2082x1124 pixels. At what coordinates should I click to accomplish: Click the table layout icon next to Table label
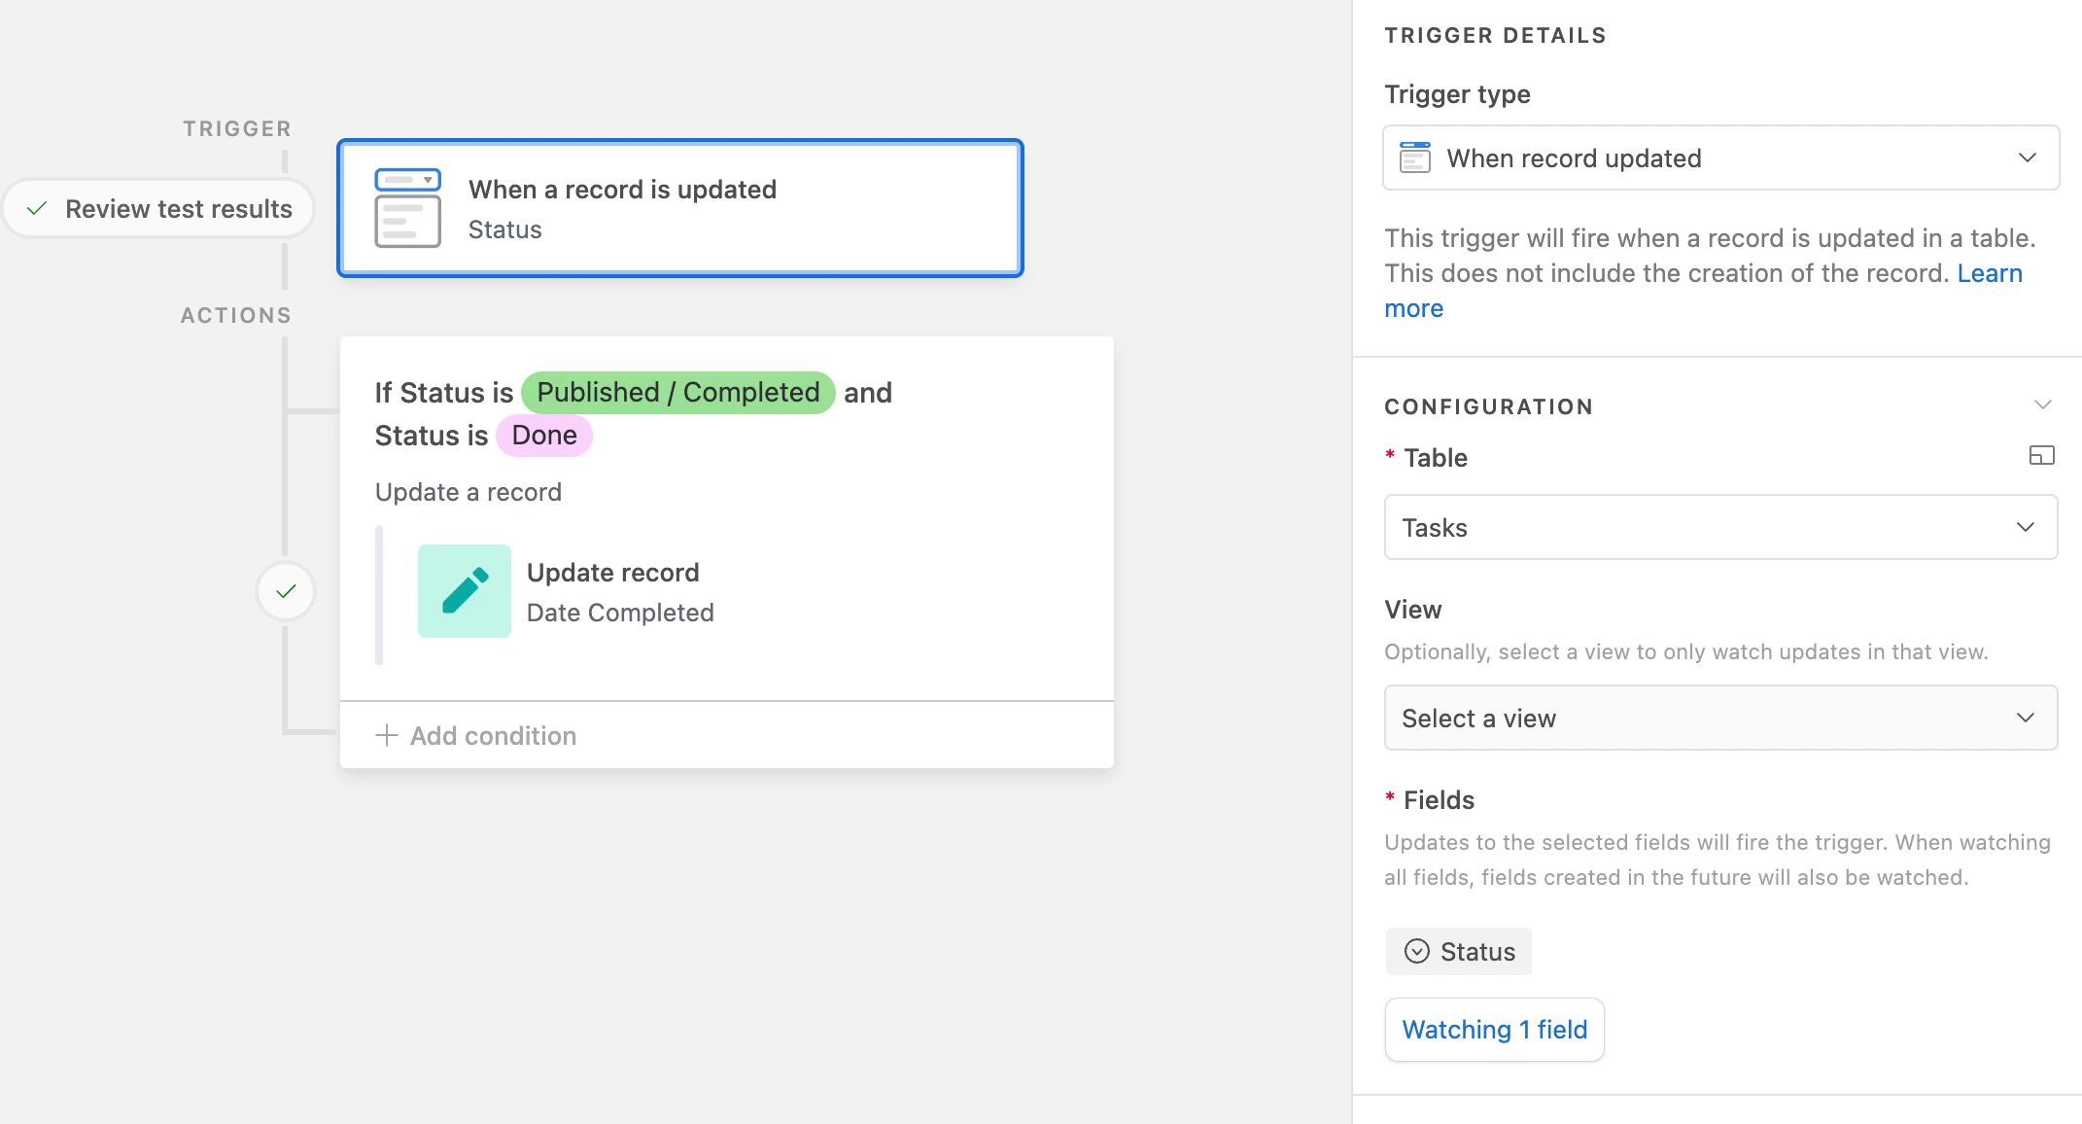pyautogui.click(x=2041, y=456)
